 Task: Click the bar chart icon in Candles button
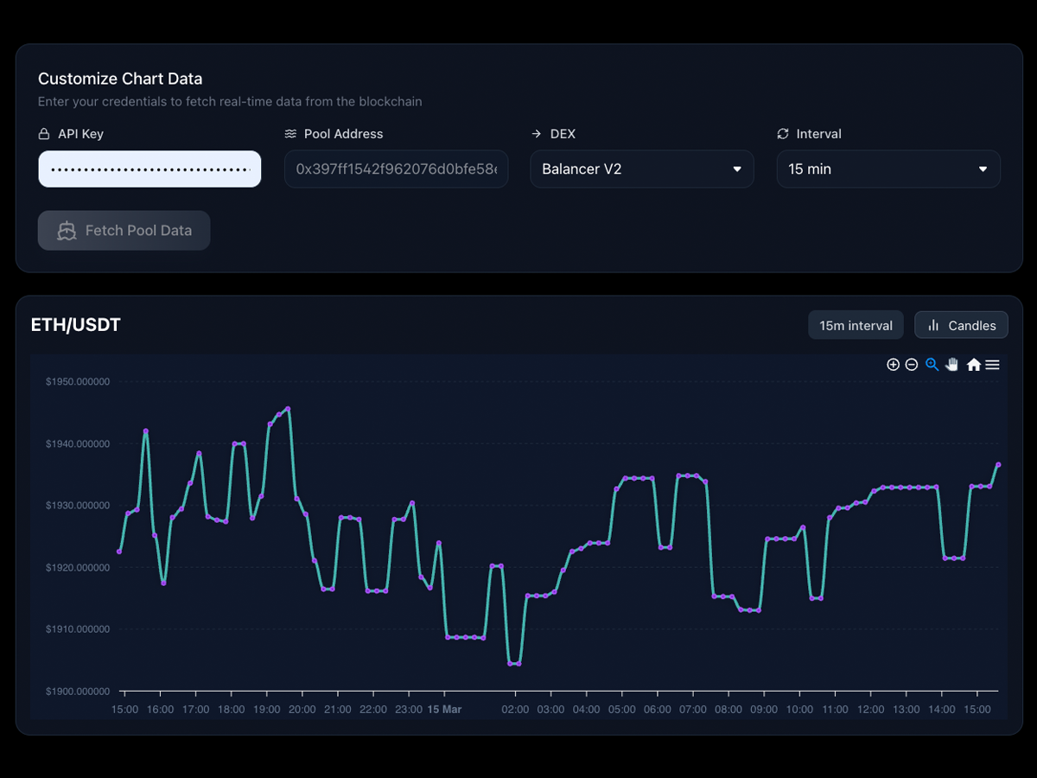pyautogui.click(x=933, y=326)
